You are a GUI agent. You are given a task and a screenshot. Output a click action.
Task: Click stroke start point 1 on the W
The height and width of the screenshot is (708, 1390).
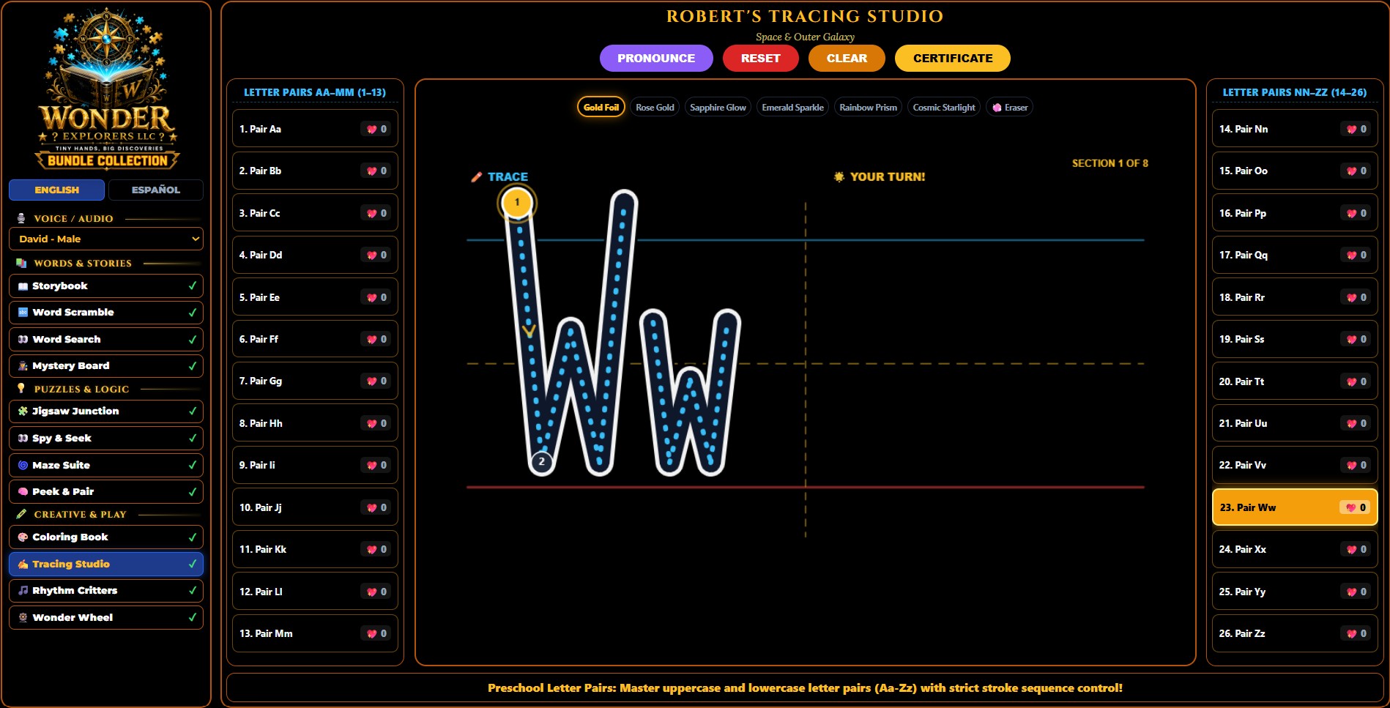click(517, 203)
